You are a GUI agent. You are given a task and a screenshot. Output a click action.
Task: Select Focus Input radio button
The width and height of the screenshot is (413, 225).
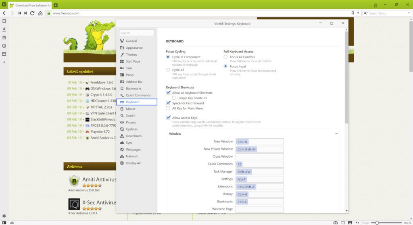(x=225, y=67)
